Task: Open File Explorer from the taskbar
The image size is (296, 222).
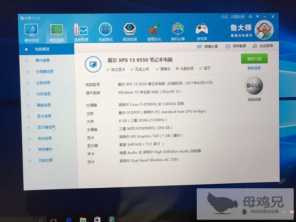Action: click(x=83, y=220)
